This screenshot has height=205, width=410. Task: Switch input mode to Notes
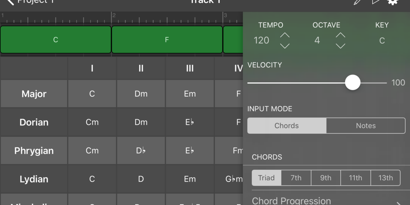(x=366, y=126)
